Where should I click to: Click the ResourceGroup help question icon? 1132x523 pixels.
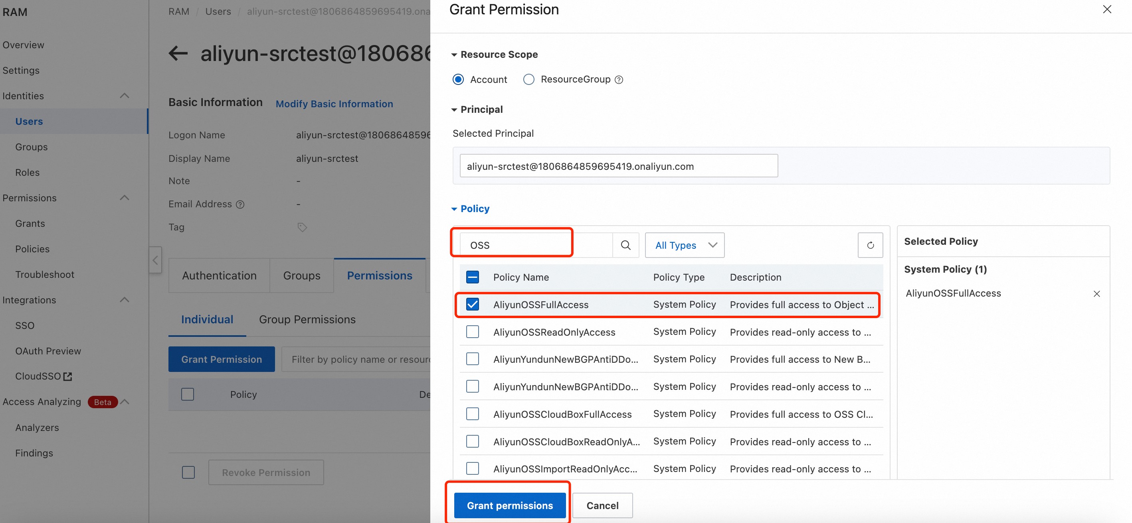coord(619,79)
